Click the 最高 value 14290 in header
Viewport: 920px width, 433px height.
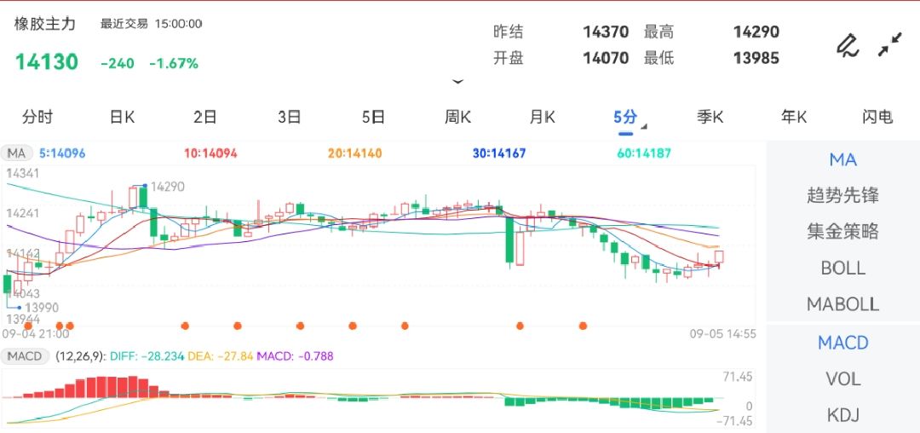756,32
